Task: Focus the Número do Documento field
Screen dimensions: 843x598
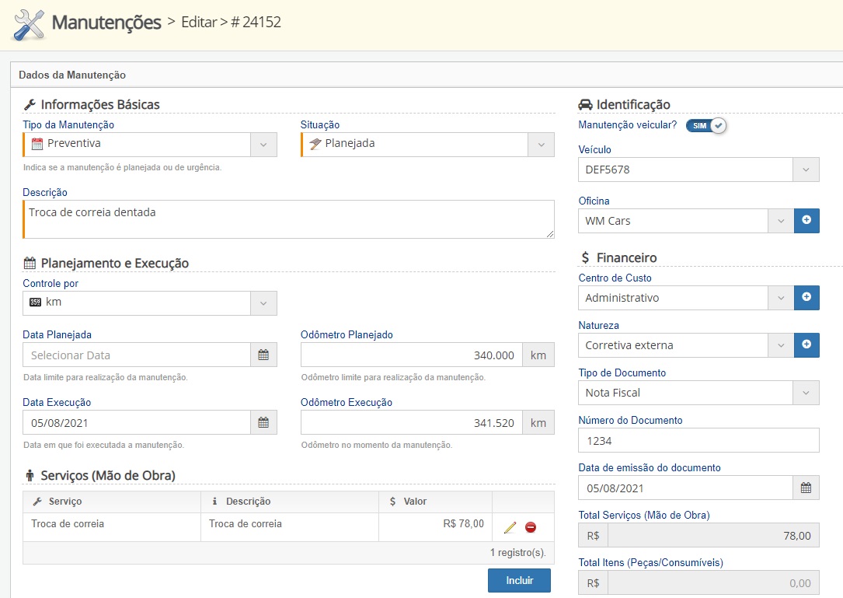Action: pyautogui.click(x=698, y=440)
